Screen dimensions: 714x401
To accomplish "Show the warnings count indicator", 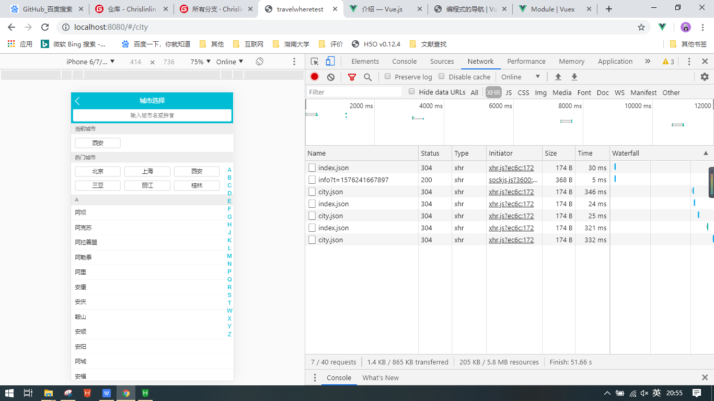I will click(668, 61).
